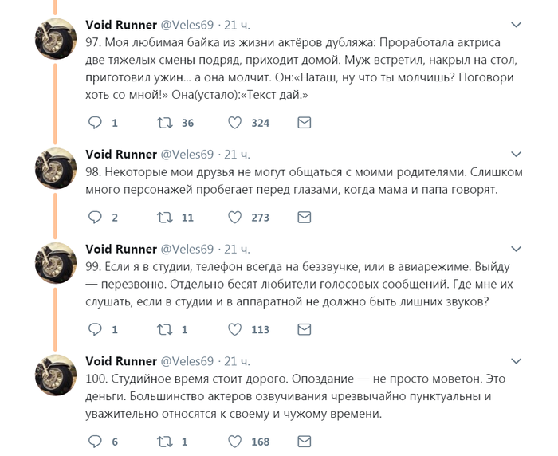Image resolution: width=558 pixels, height=456 pixels.
Task: Reply to tweet 98 about friends and parents
Action: click(x=95, y=217)
